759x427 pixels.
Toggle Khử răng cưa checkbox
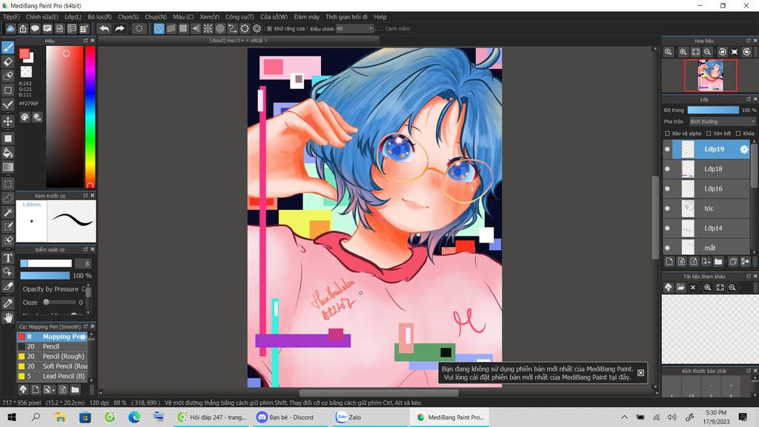270,29
